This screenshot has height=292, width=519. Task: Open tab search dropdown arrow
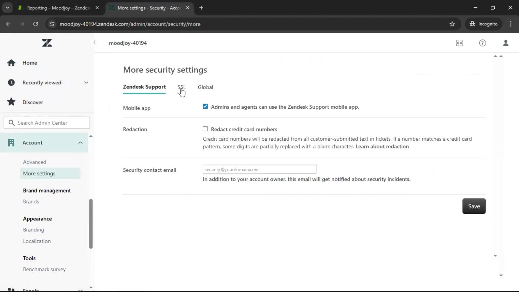pos(8,8)
